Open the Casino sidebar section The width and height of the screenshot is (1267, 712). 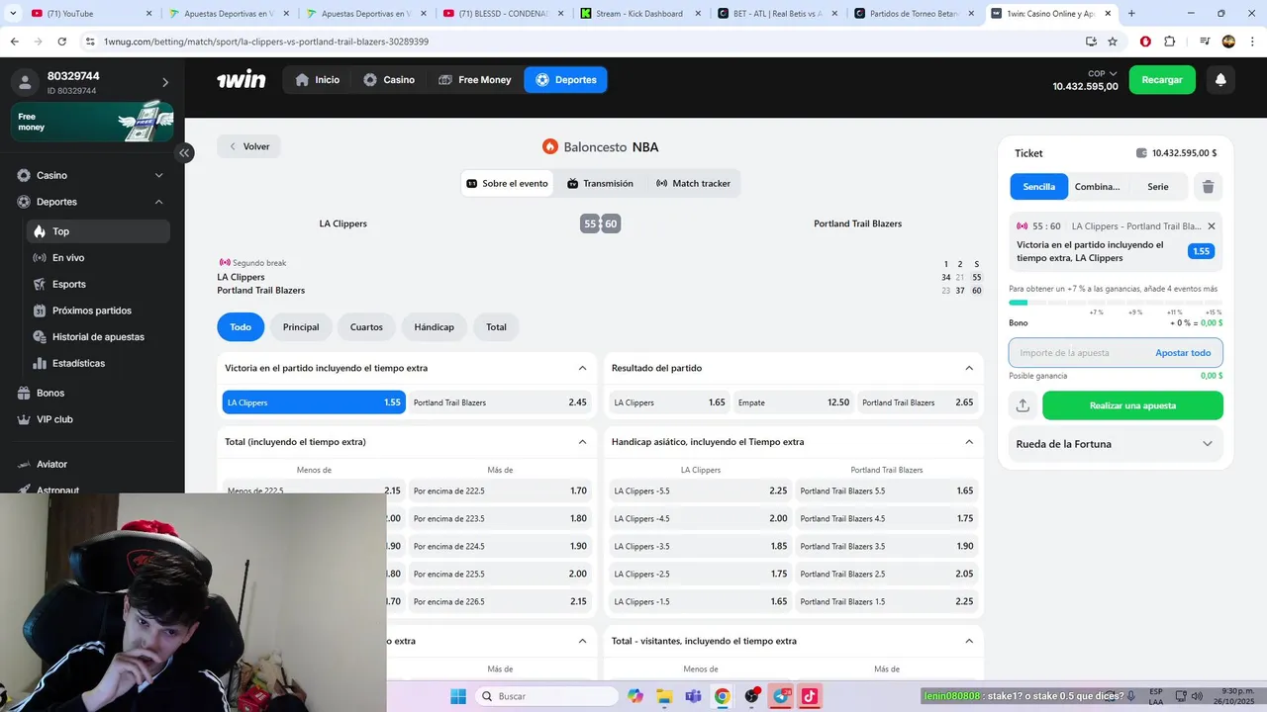click(x=91, y=175)
